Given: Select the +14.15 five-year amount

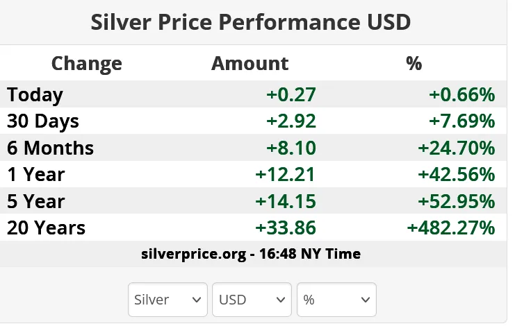Looking at the screenshot, I should (286, 201).
